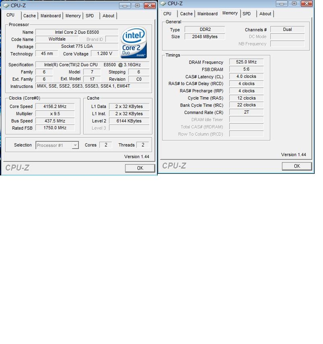The height and width of the screenshot is (344, 323).
Task: Maximize the right CPU-Z window
Action: pyautogui.click(x=294, y=4)
